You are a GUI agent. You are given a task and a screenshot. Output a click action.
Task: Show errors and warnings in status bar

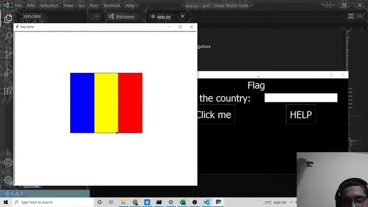[14, 194]
